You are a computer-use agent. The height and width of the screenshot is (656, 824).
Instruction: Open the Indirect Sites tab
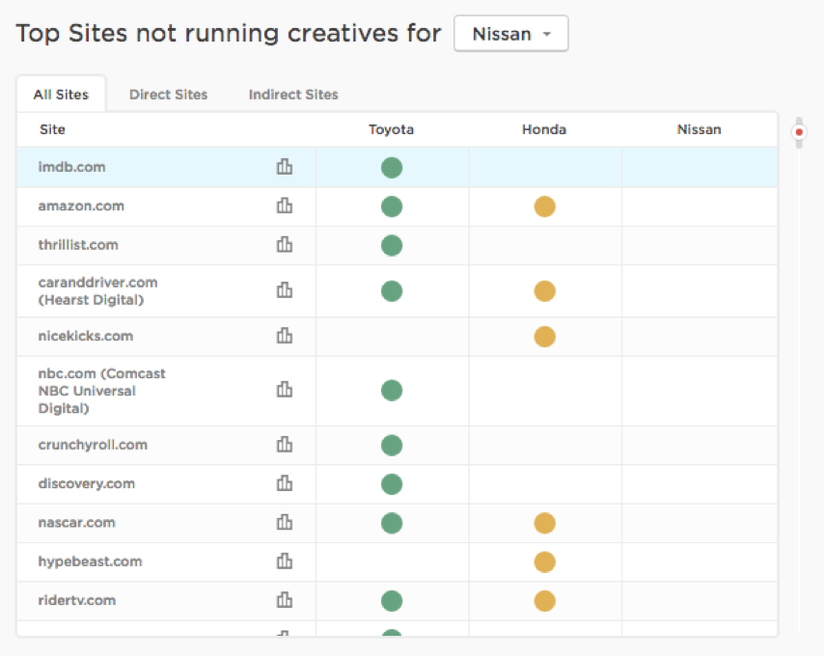292,95
